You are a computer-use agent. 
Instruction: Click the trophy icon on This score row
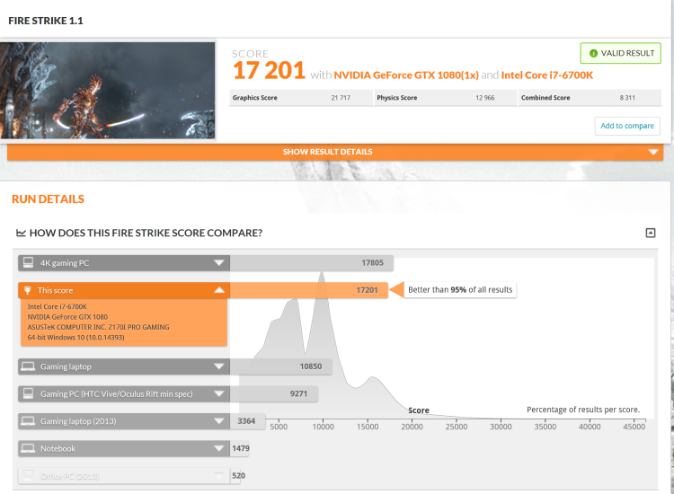click(28, 290)
